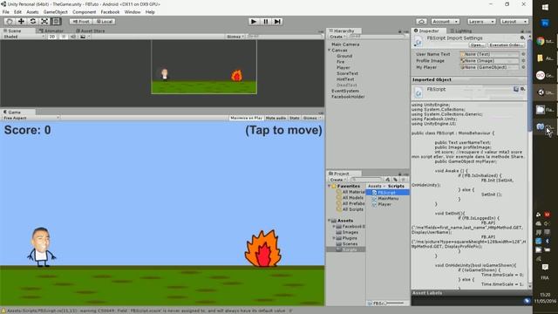Viewport: 558px width, 314px height.
Task: Open the Free Aspect dropdown
Action: coord(31,118)
